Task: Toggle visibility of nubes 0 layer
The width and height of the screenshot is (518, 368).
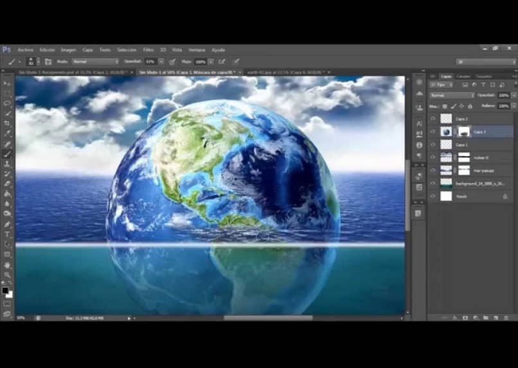Action: point(433,157)
